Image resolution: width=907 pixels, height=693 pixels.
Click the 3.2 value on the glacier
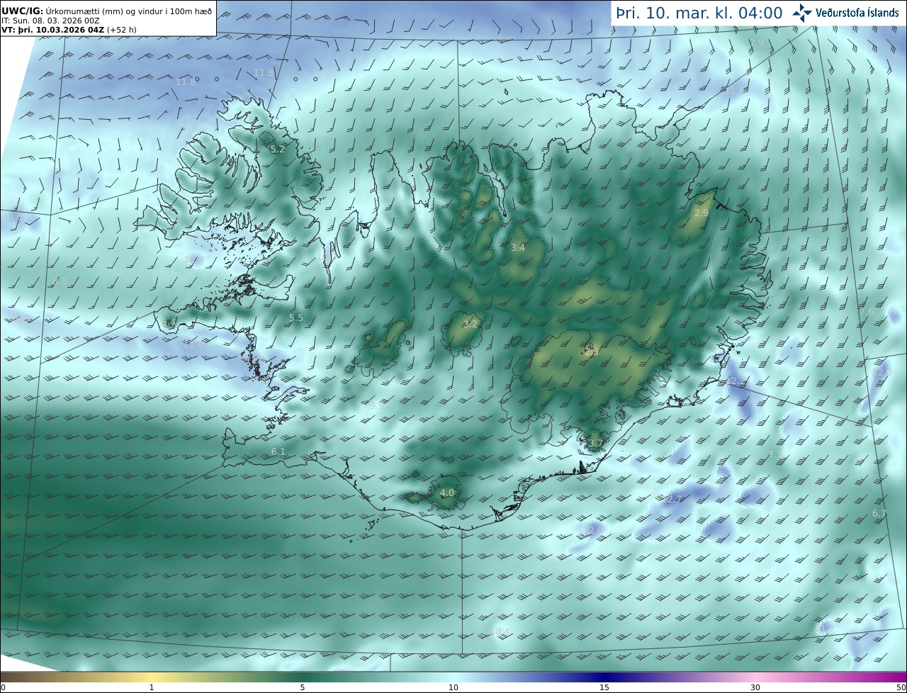(x=471, y=324)
